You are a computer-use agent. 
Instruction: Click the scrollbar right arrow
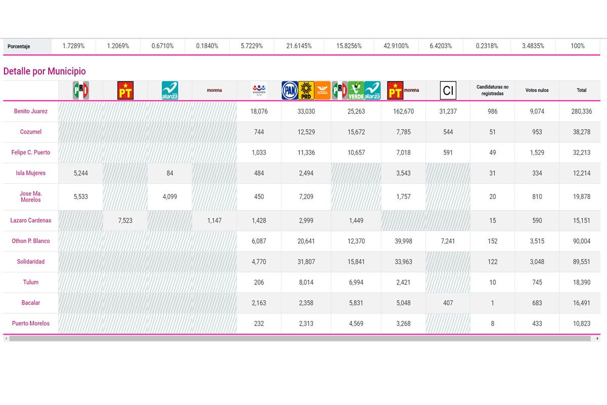point(597,338)
